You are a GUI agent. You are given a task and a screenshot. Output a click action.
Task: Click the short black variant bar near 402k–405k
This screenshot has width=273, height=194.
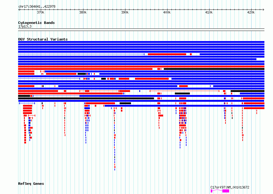coord(182,93)
